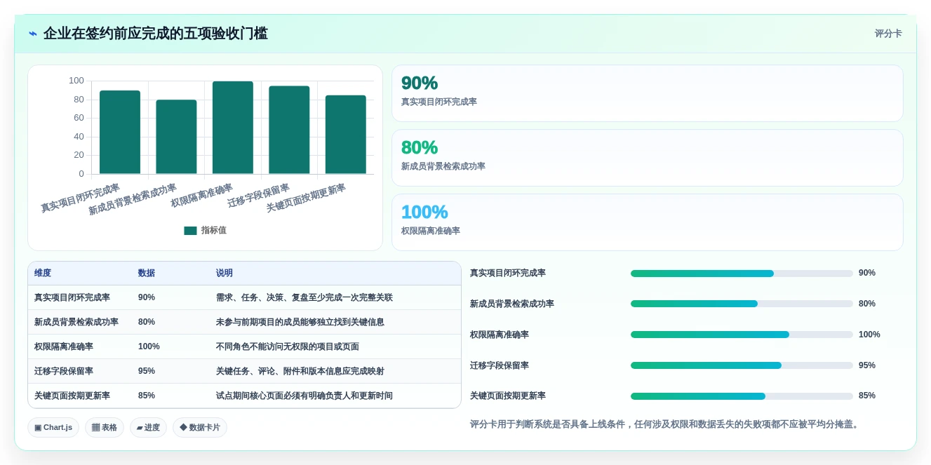This screenshot has width=931, height=465.
Task: Click the 数据 column header
Action: click(x=147, y=273)
